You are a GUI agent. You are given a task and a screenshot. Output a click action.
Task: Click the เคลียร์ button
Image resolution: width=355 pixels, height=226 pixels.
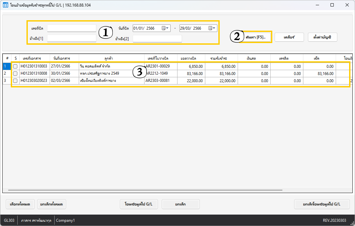click(289, 37)
